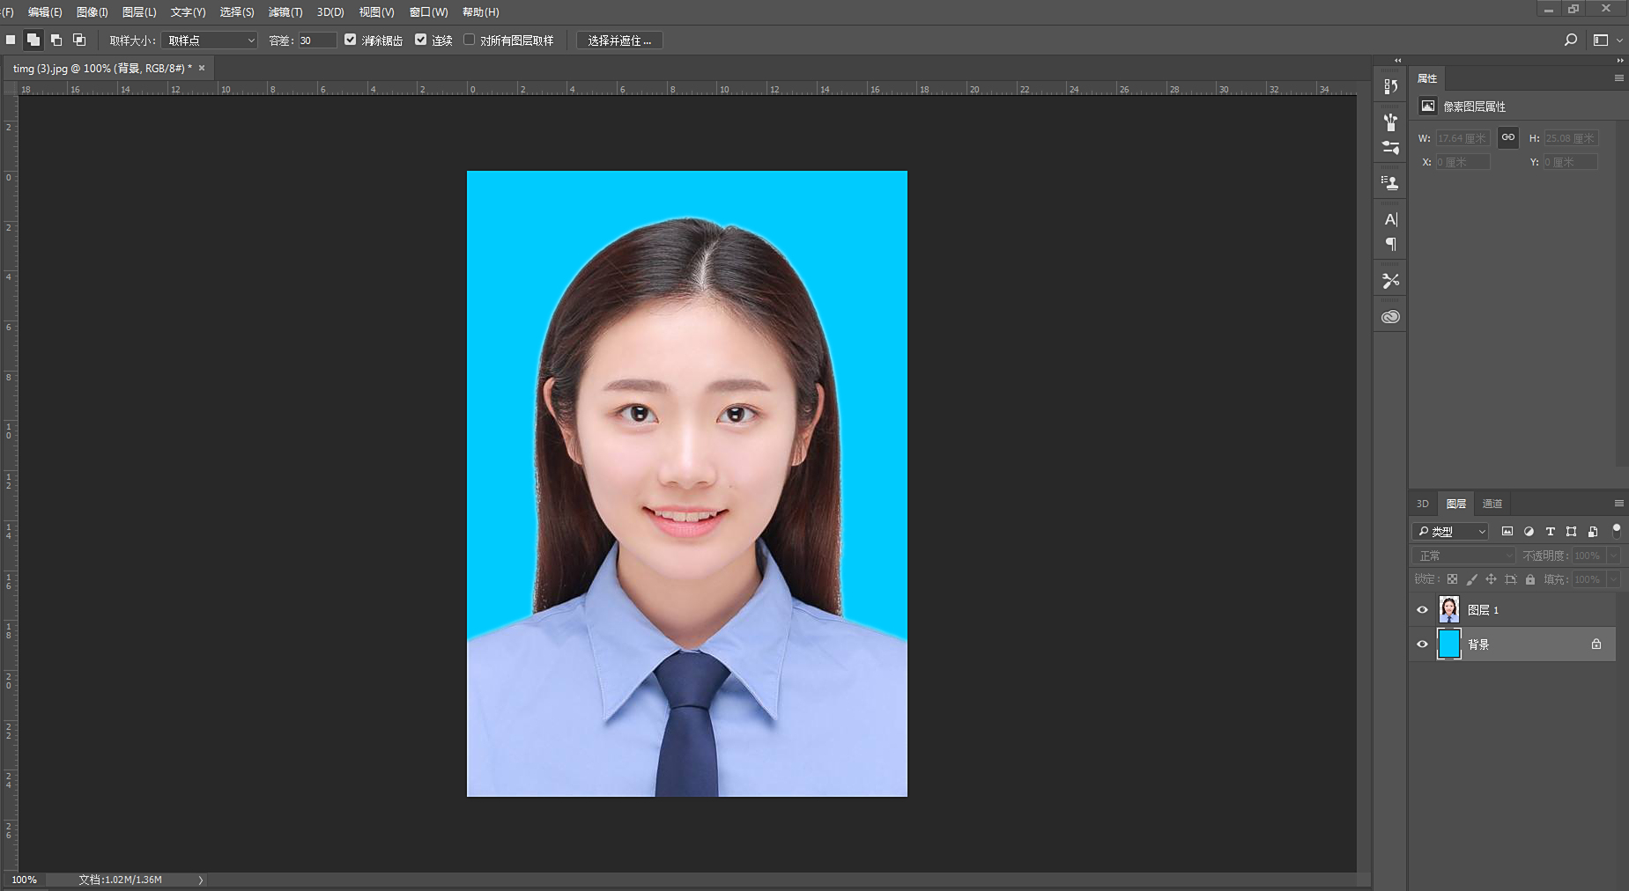Toggle the 消除锯齿 anti-alias checkbox
Image resolution: width=1629 pixels, height=891 pixels.
(351, 40)
